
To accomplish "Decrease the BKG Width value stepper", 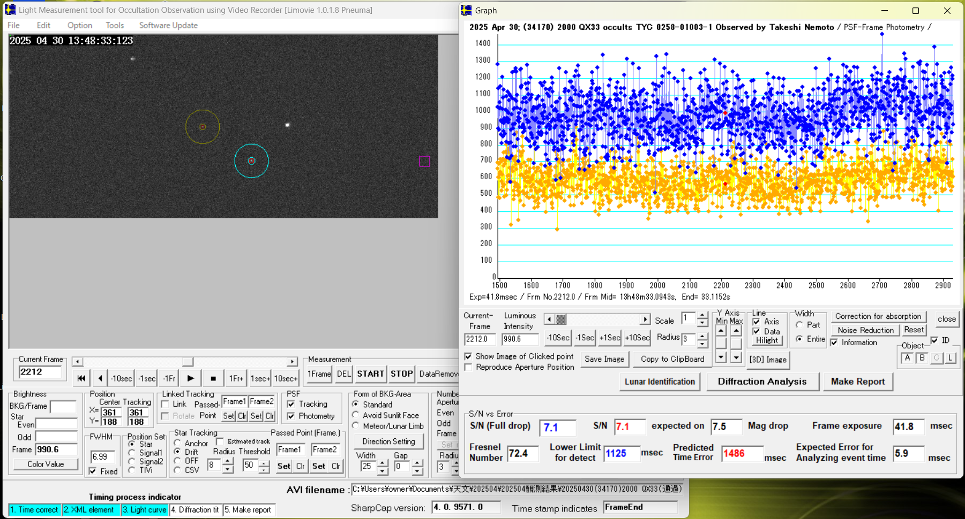I will (383, 470).
